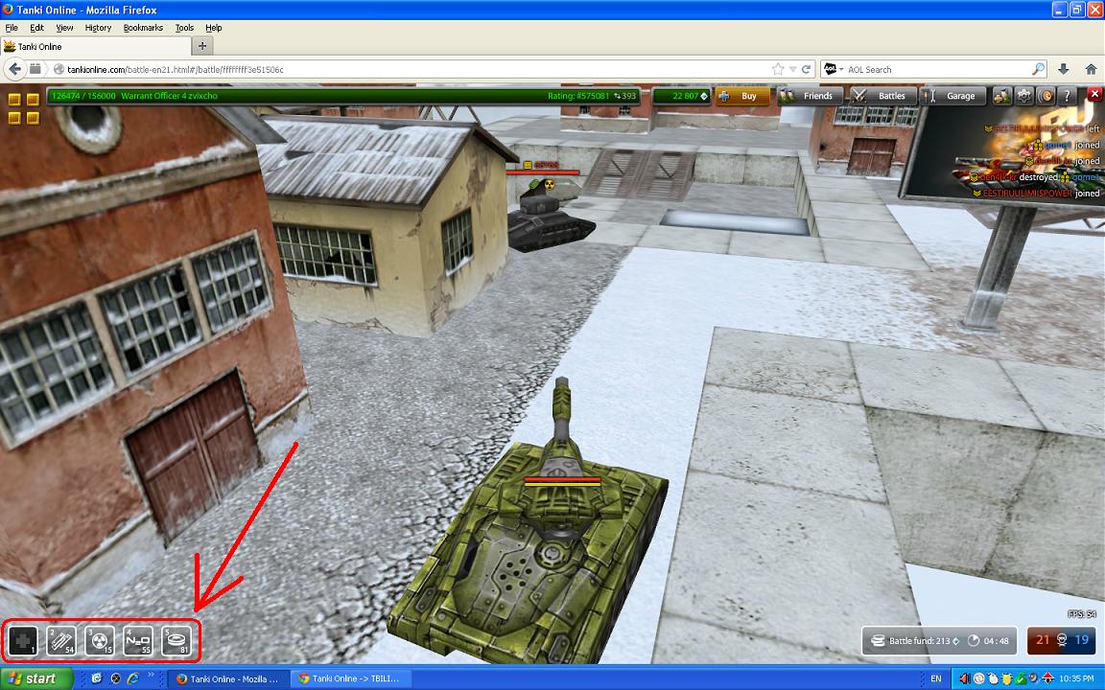The width and height of the screenshot is (1105, 690).
Task: Go to the Garage
Action: [x=953, y=96]
